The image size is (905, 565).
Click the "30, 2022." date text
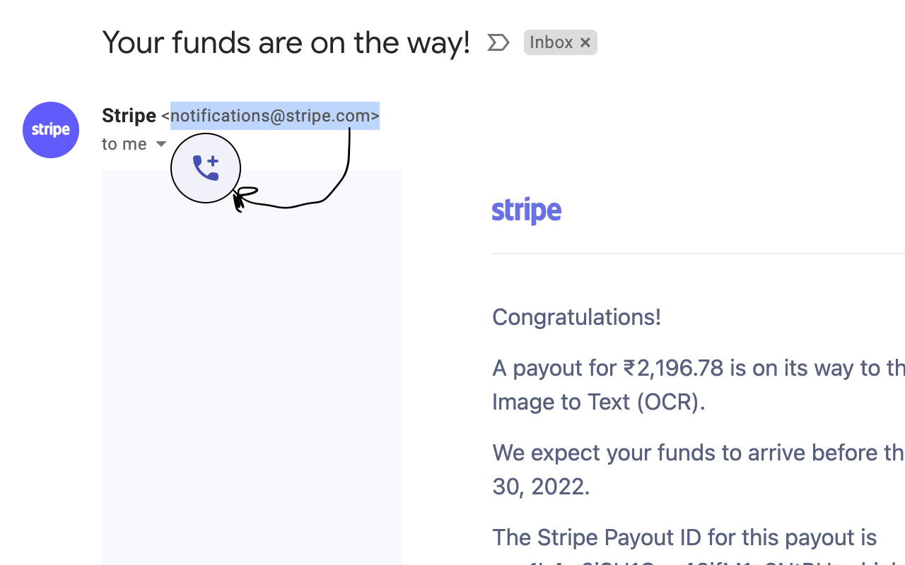point(541,487)
